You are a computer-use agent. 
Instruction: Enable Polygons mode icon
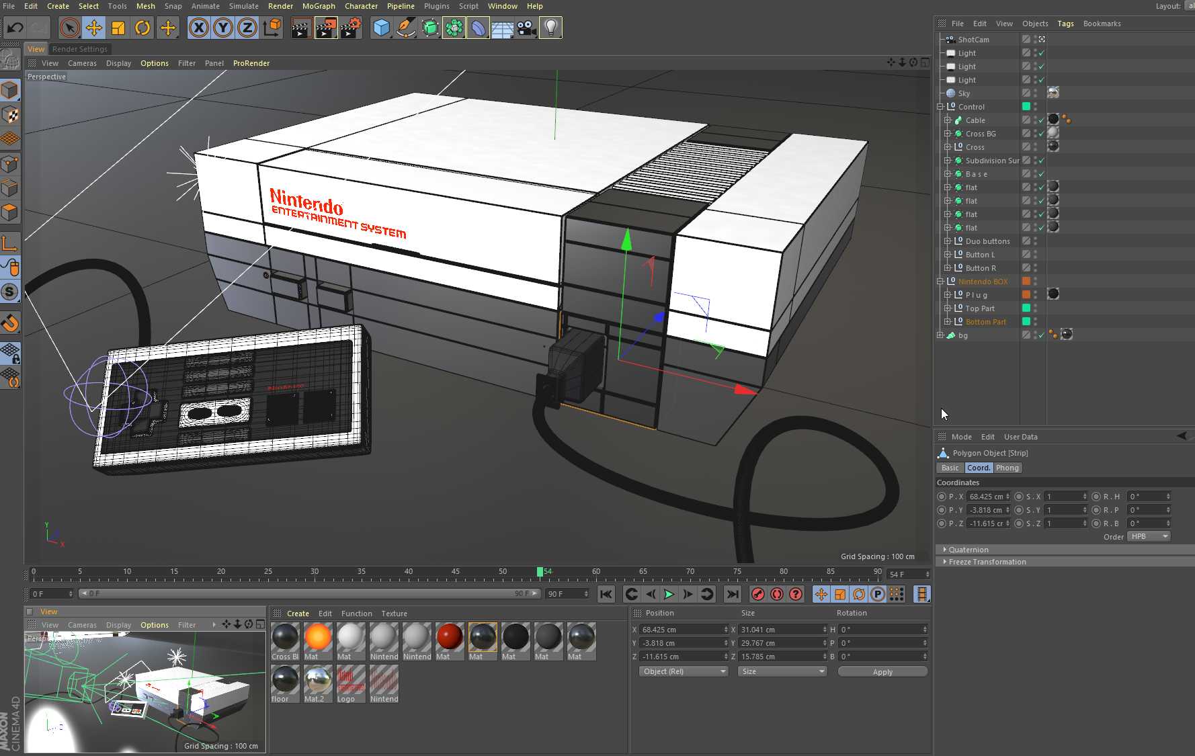click(10, 212)
